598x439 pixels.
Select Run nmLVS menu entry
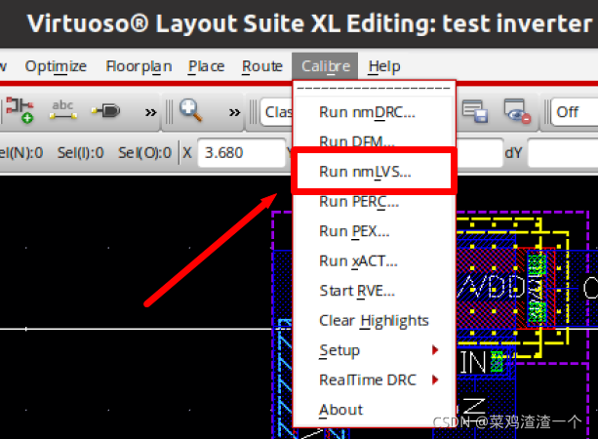[374, 172]
